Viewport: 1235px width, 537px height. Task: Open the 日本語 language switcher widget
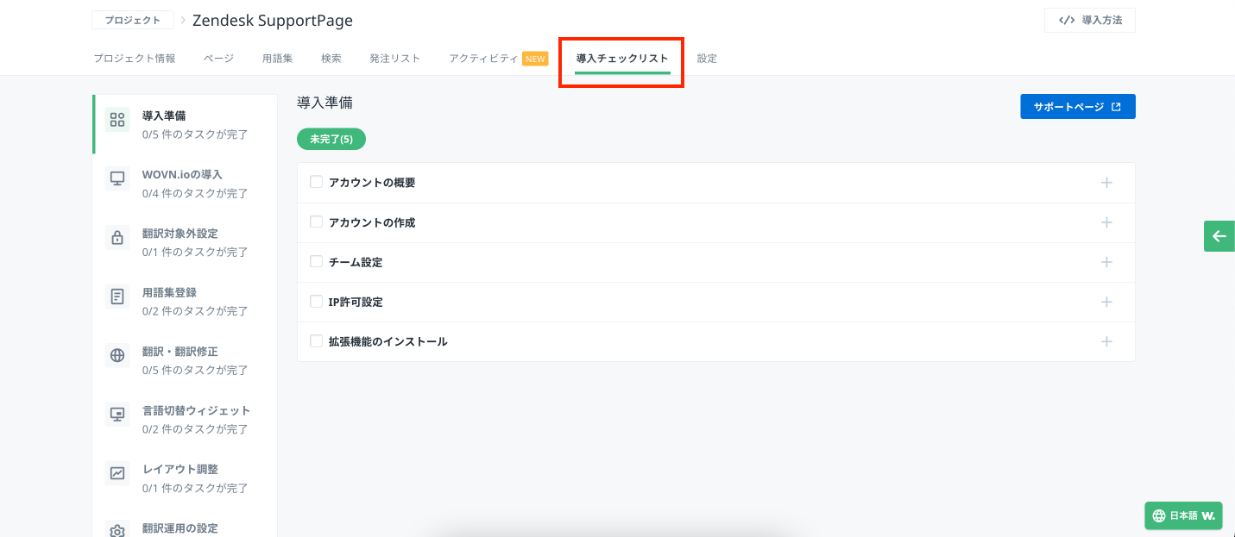point(1184,515)
